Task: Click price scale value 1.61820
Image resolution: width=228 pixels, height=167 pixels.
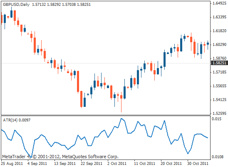Action: coord(219,31)
